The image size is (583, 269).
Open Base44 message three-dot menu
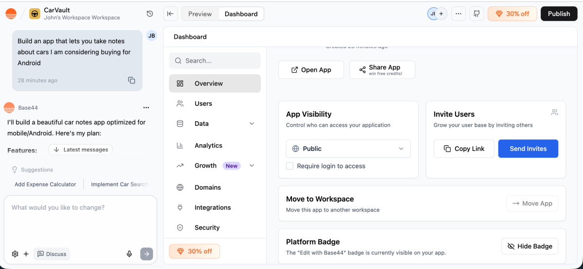(x=146, y=108)
